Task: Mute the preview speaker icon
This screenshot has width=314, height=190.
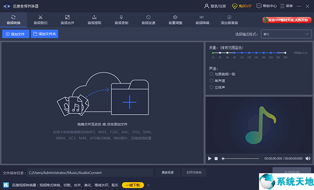Action: pyautogui.click(x=308, y=159)
